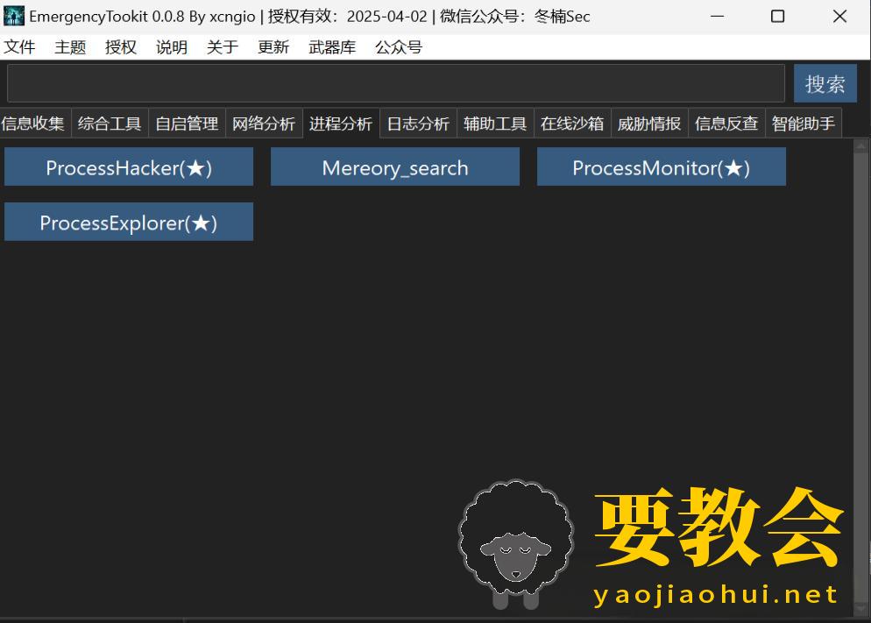Image resolution: width=871 pixels, height=623 pixels.
Task: Switch to the 综合工具 tab
Action: 110,124
